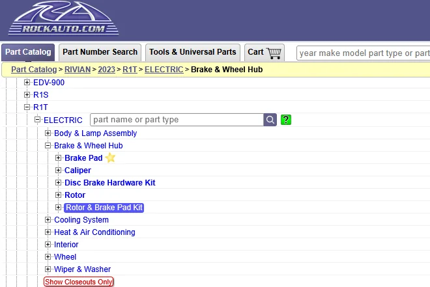This screenshot has width=430, height=287.
Task: Open Body & Lamp Assembly link
Action: [95, 133]
